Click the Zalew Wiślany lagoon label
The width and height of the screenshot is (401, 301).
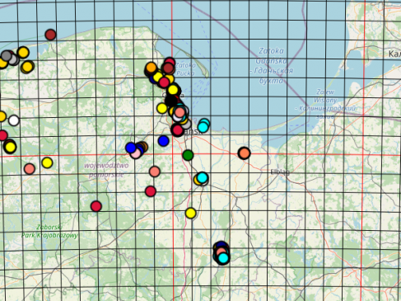(325, 104)
